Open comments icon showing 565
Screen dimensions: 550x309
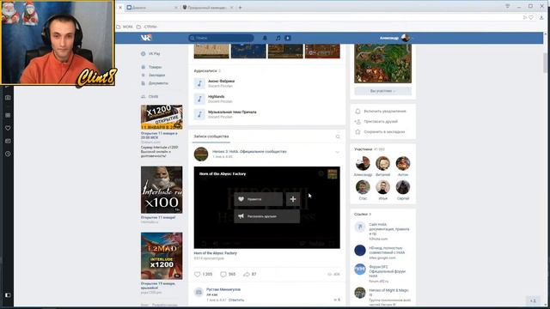pos(228,275)
